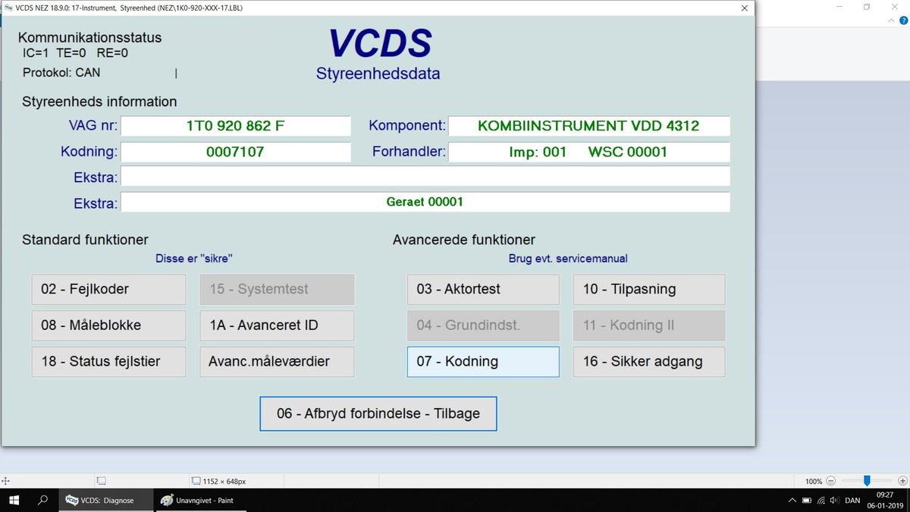The image size is (910, 512).
Task: Switch to Unavngivet - Paint taskbar item
Action: pos(196,501)
